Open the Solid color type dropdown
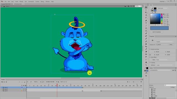The width and height of the screenshot is (177, 99). (163, 8)
